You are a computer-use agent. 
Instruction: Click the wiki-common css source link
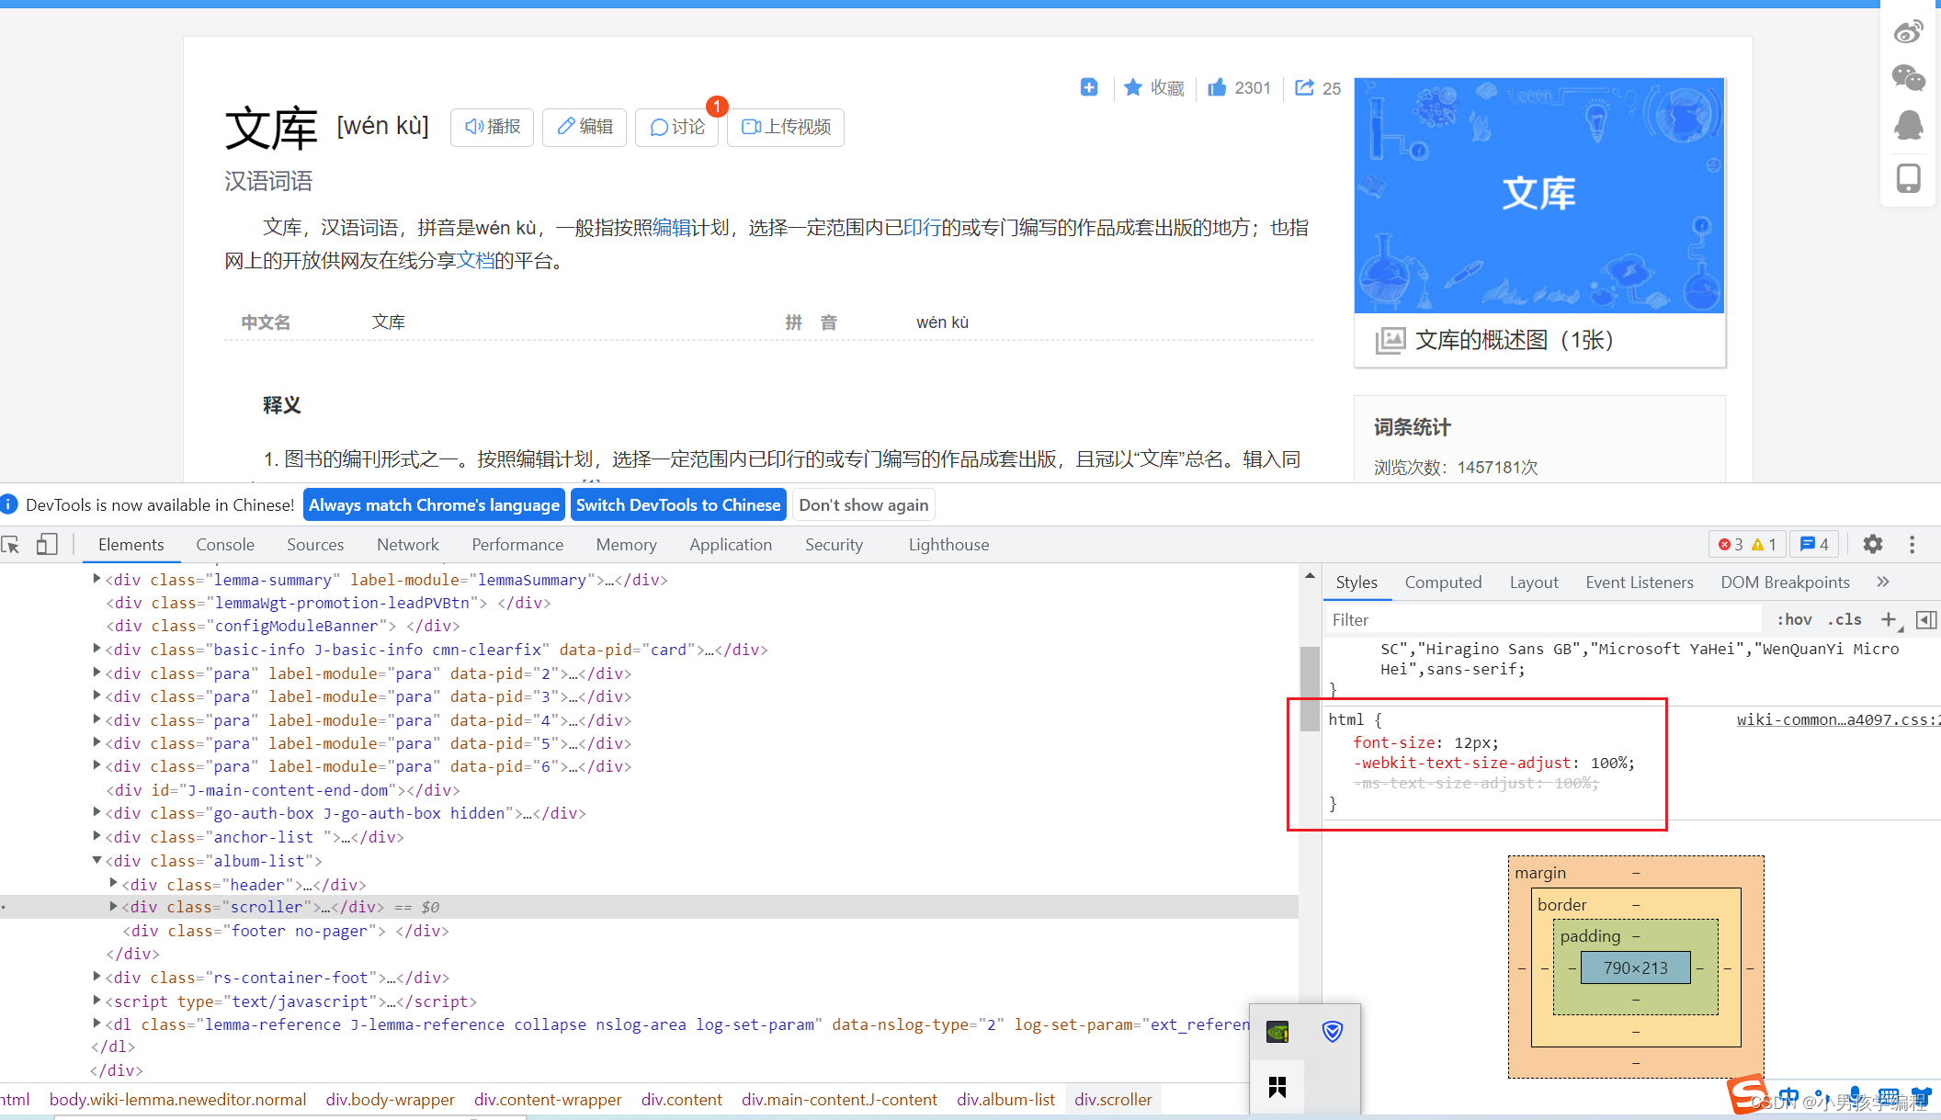point(1838,719)
